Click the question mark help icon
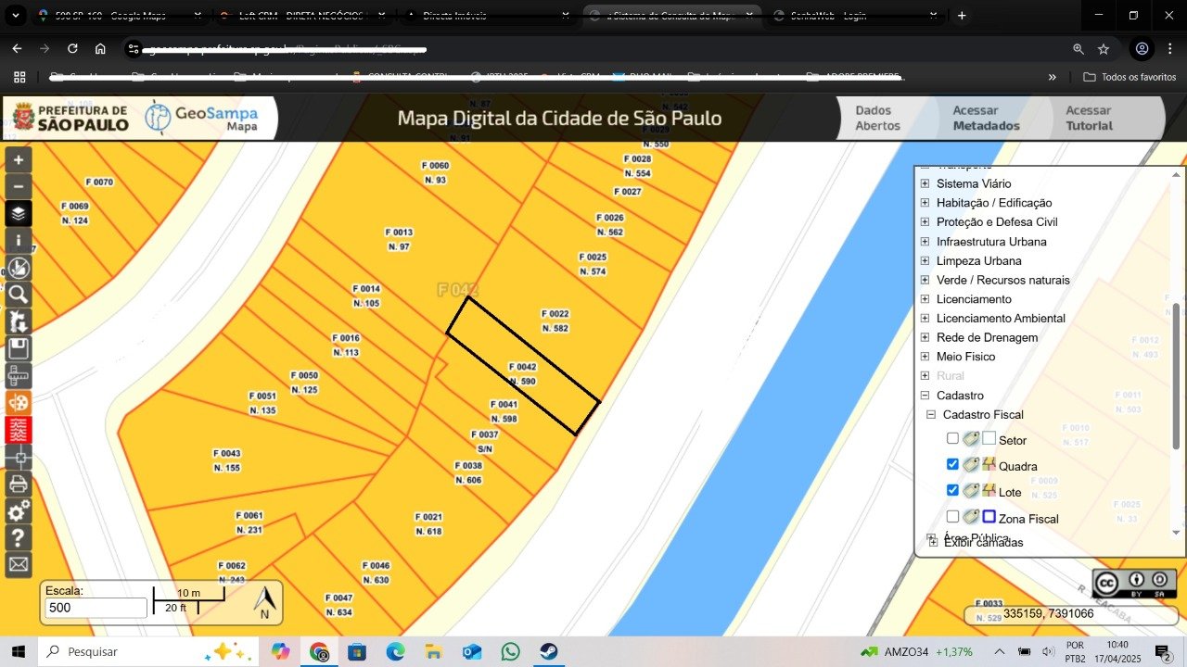 pos(19,538)
